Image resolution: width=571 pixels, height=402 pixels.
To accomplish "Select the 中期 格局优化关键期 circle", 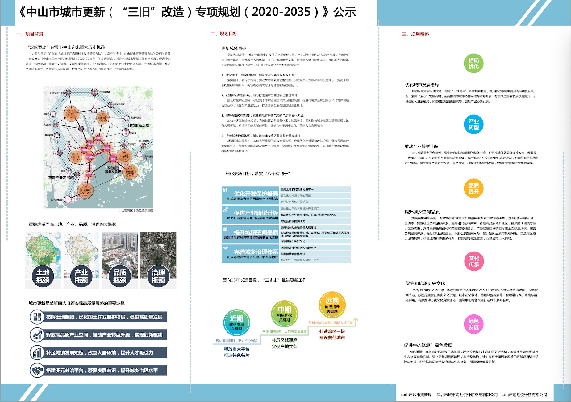I will pyautogui.click(x=284, y=314).
